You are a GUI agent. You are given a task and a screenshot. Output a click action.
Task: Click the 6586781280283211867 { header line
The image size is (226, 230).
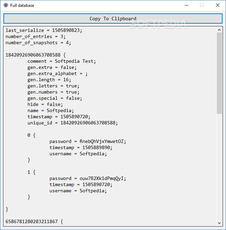(34, 221)
